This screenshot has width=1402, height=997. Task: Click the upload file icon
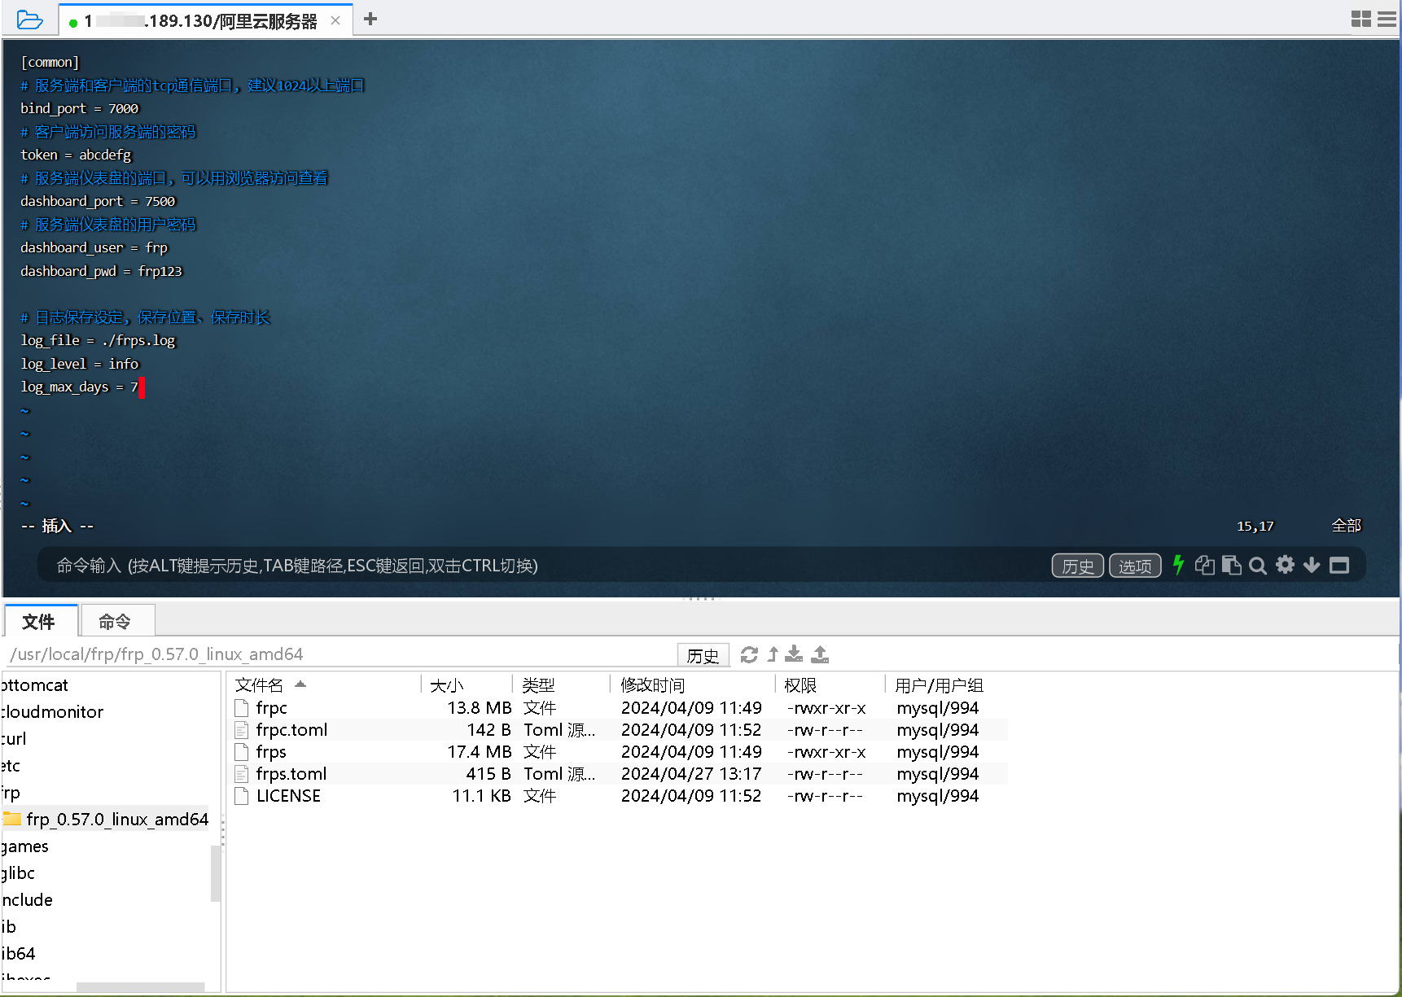click(820, 654)
